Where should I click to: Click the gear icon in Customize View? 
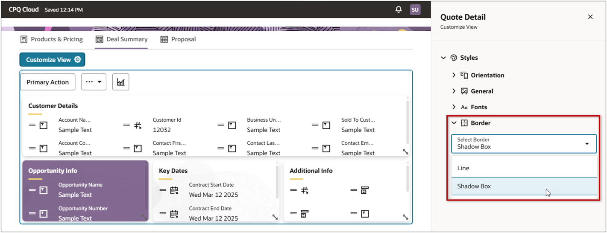point(77,60)
